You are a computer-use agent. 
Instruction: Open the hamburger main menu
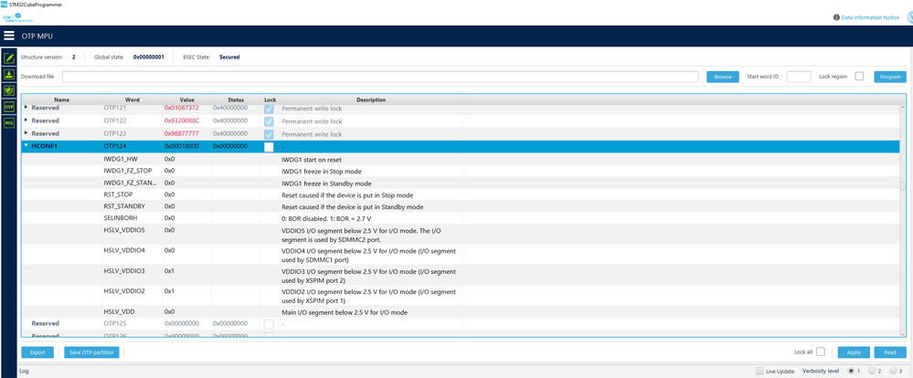9,36
